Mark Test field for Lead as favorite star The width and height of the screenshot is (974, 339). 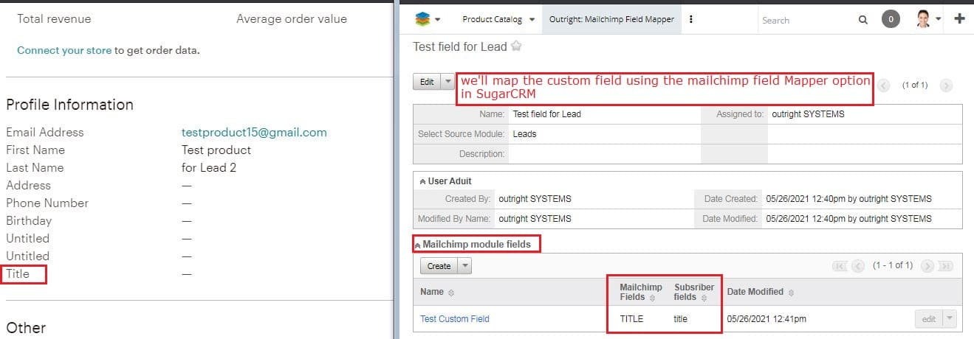pos(516,46)
